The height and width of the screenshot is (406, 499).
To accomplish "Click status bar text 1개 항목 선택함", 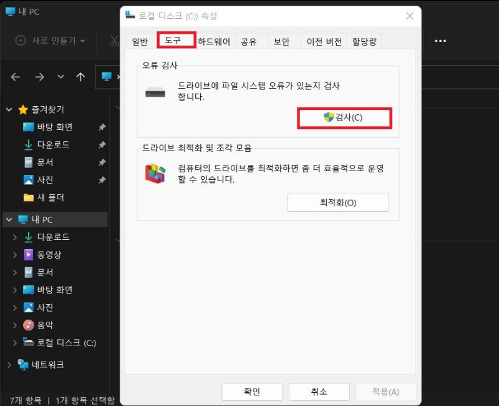I will [85, 400].
